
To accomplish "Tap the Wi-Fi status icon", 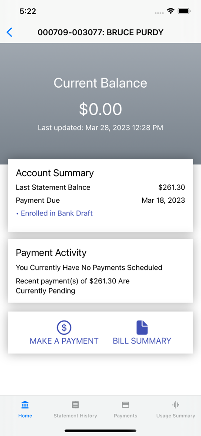I will [x=171, y=11].
